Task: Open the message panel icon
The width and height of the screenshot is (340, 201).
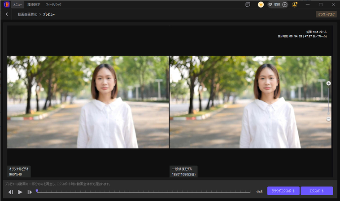Action: [x=247, y=4]
